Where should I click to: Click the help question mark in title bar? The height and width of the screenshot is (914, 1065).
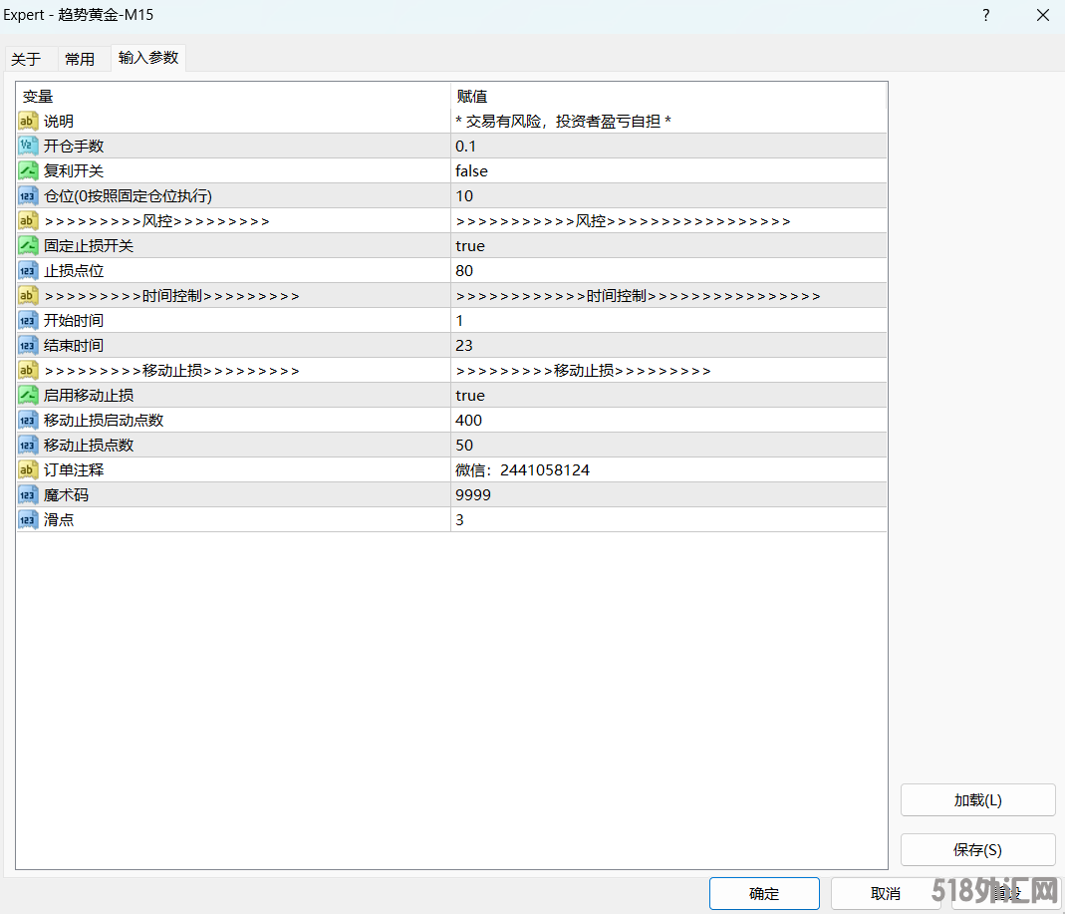pos(985,15)
